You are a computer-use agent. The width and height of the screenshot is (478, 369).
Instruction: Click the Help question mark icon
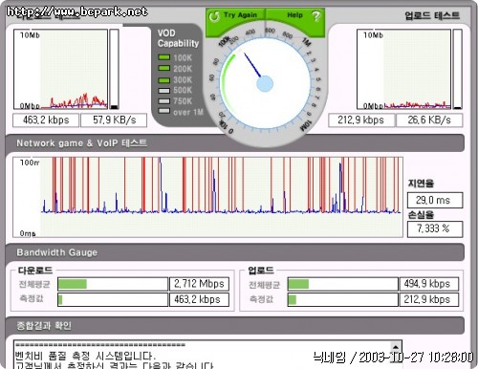tap(315, 16)
